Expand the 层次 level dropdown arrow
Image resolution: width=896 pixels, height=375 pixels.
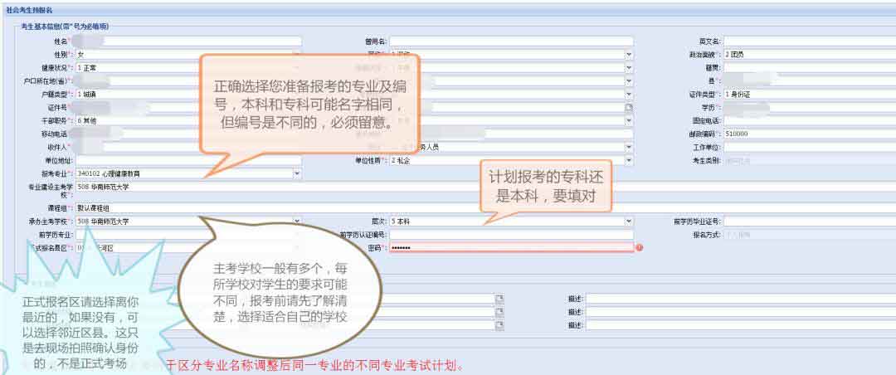(x=629, y=222)
